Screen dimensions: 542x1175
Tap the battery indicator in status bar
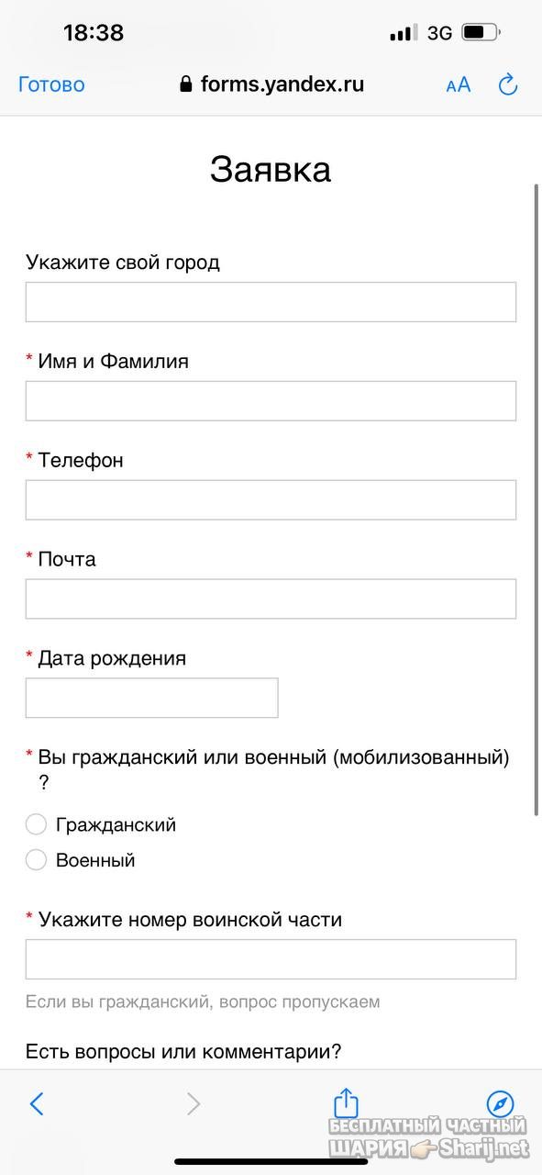pos(481,33)
